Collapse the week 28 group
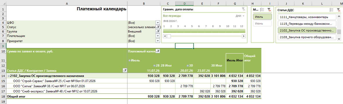343x104 pixels. click(155, 66)
